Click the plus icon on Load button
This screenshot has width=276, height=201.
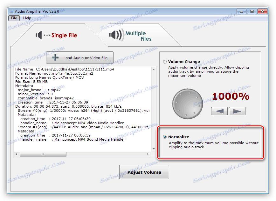(55, 57)
